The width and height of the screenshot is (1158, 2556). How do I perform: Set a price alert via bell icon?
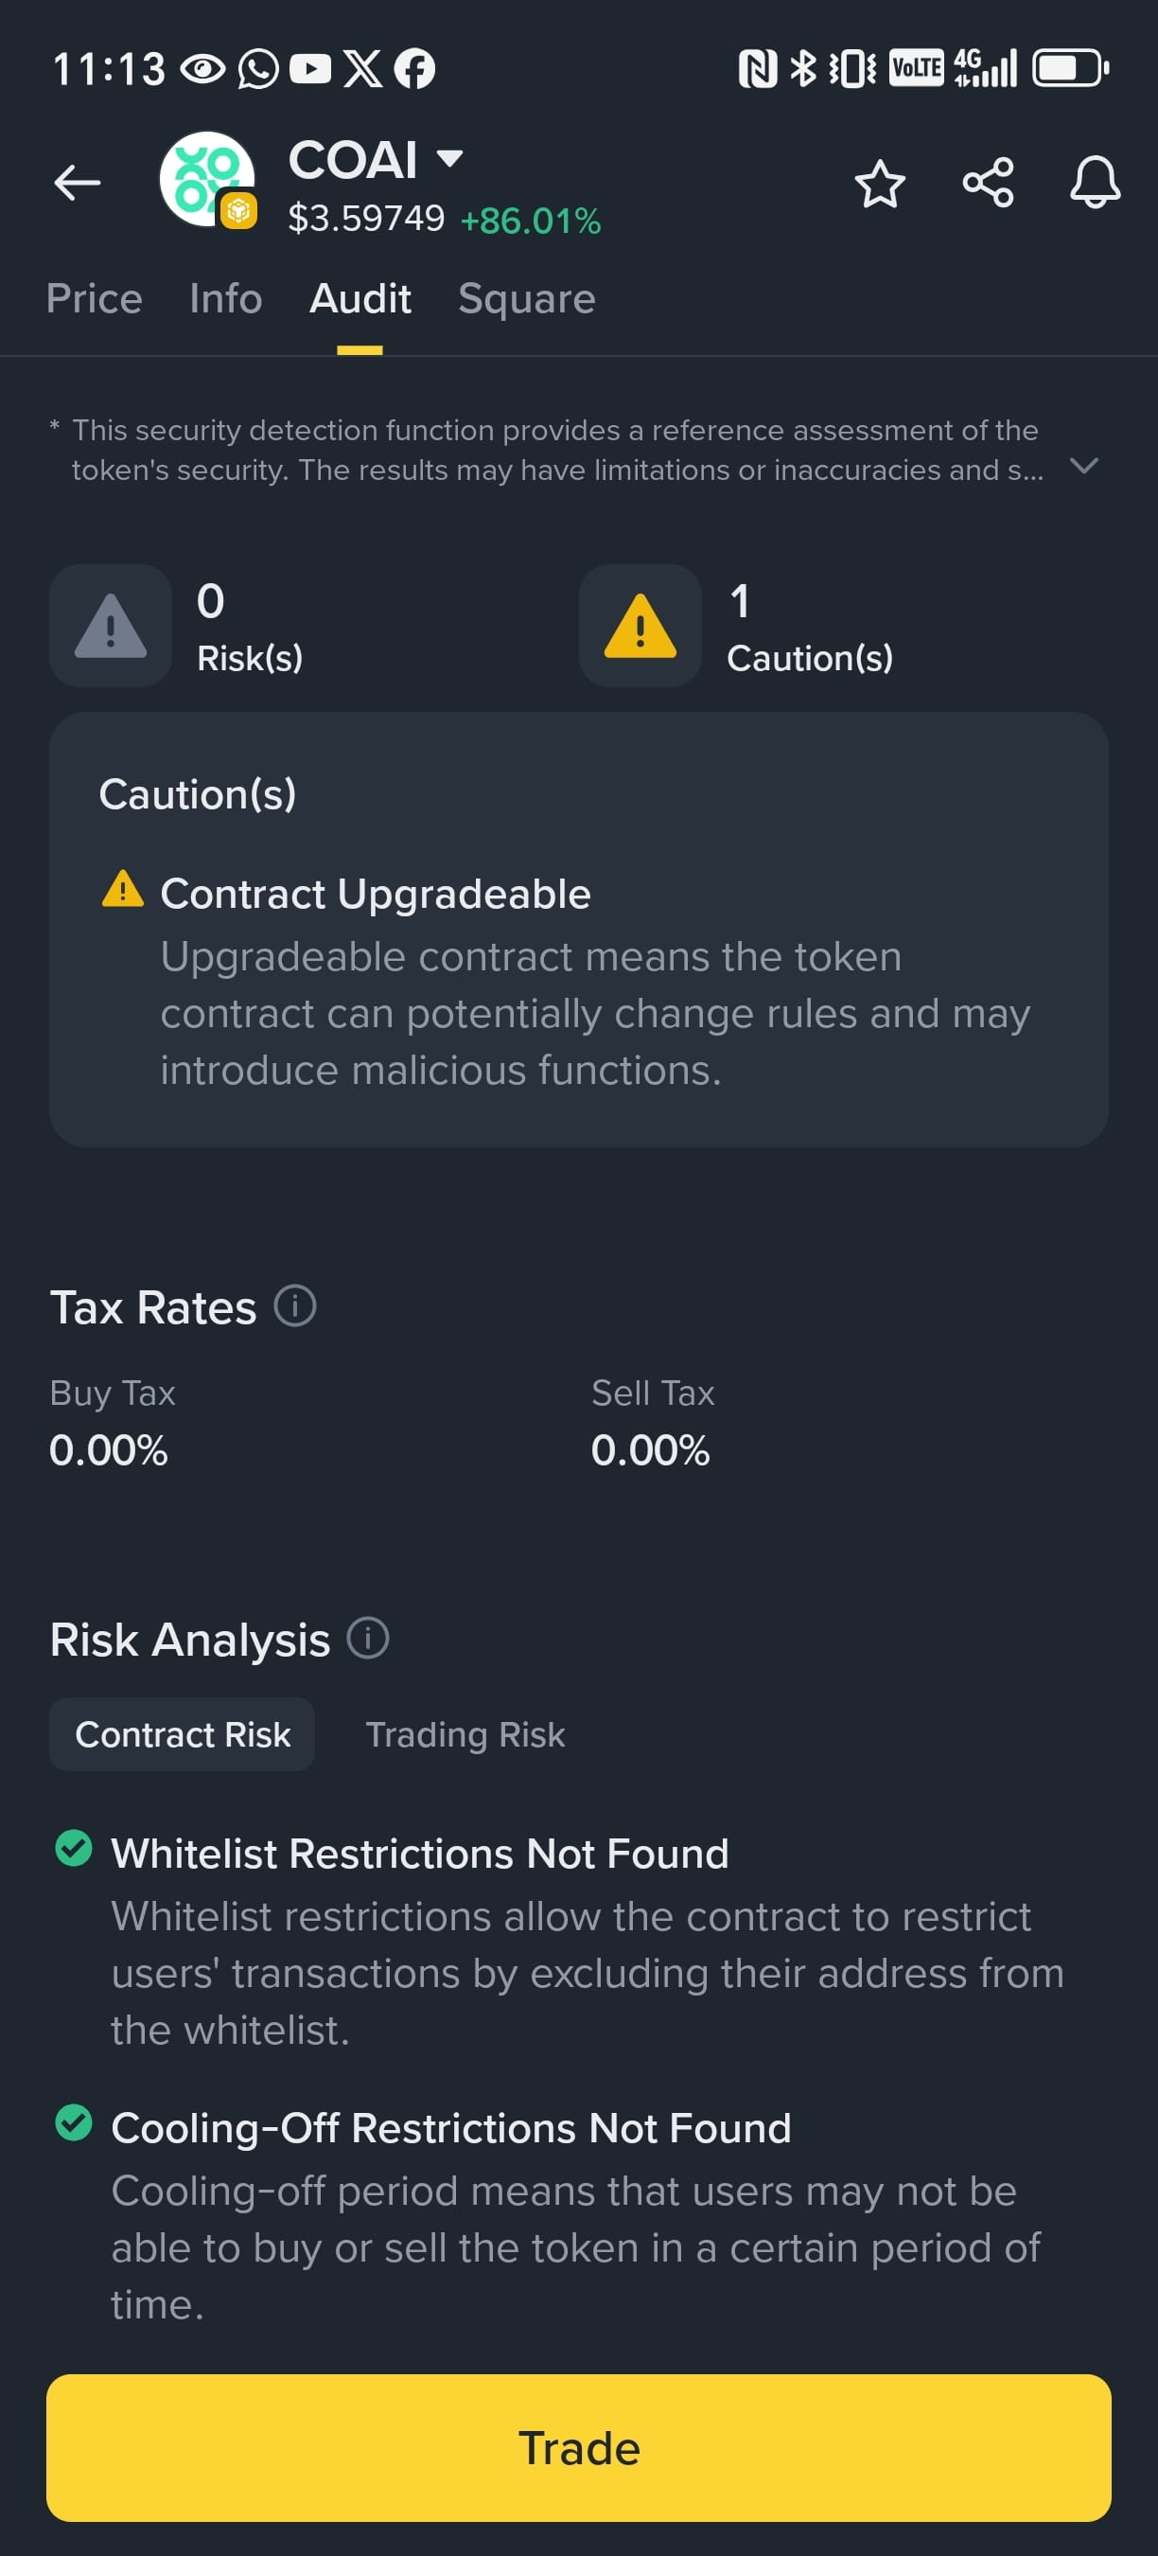[1095, 183]
